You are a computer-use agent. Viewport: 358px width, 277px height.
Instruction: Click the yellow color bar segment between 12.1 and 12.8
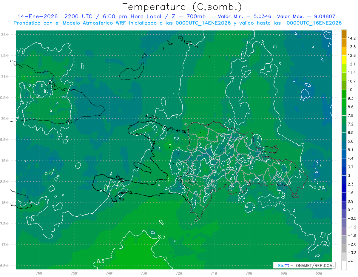[x=344, y=60]
